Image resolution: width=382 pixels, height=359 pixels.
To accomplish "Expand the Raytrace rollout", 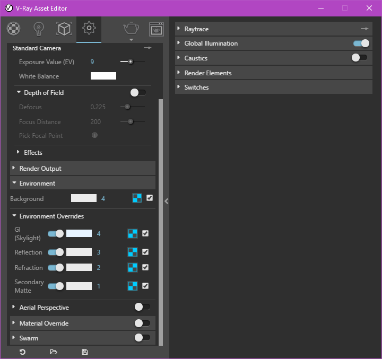I will pyautogui.click(x=179, y=28).
